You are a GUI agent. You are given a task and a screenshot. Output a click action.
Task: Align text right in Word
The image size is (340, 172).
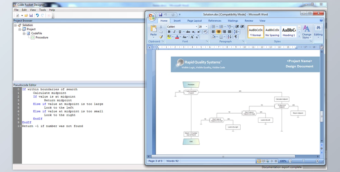(x=224, y=32)
